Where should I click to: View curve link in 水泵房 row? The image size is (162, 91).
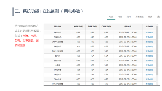pyautogui.click(x=149, y=65)
